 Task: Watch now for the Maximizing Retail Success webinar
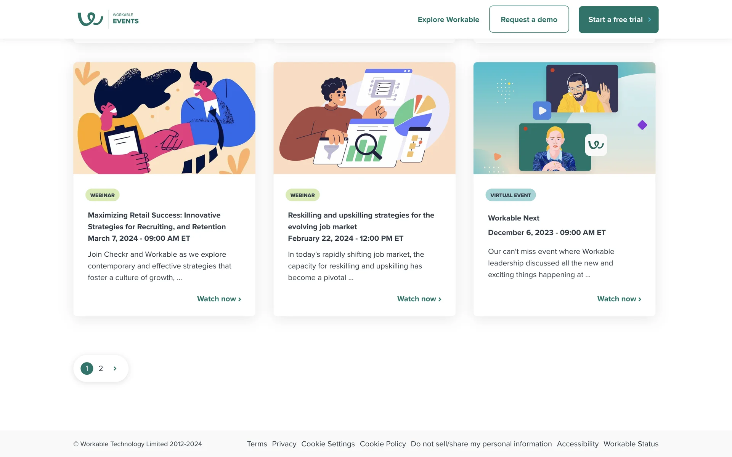pyautogui.click(x=219, y=299)
